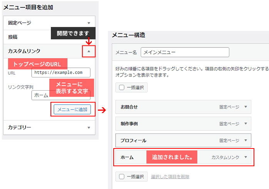269x189 pixels.
Task: Click the 固定ページ type label on お問合せ row
Action: pyautogui.click(x=229, y=107)
